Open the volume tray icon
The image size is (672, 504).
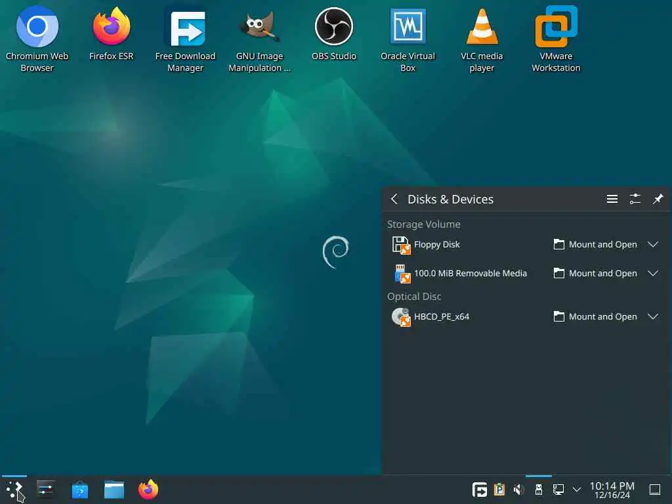[518, 490]
